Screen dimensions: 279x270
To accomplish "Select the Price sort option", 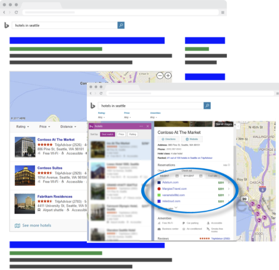I will [x=121, y=134].
